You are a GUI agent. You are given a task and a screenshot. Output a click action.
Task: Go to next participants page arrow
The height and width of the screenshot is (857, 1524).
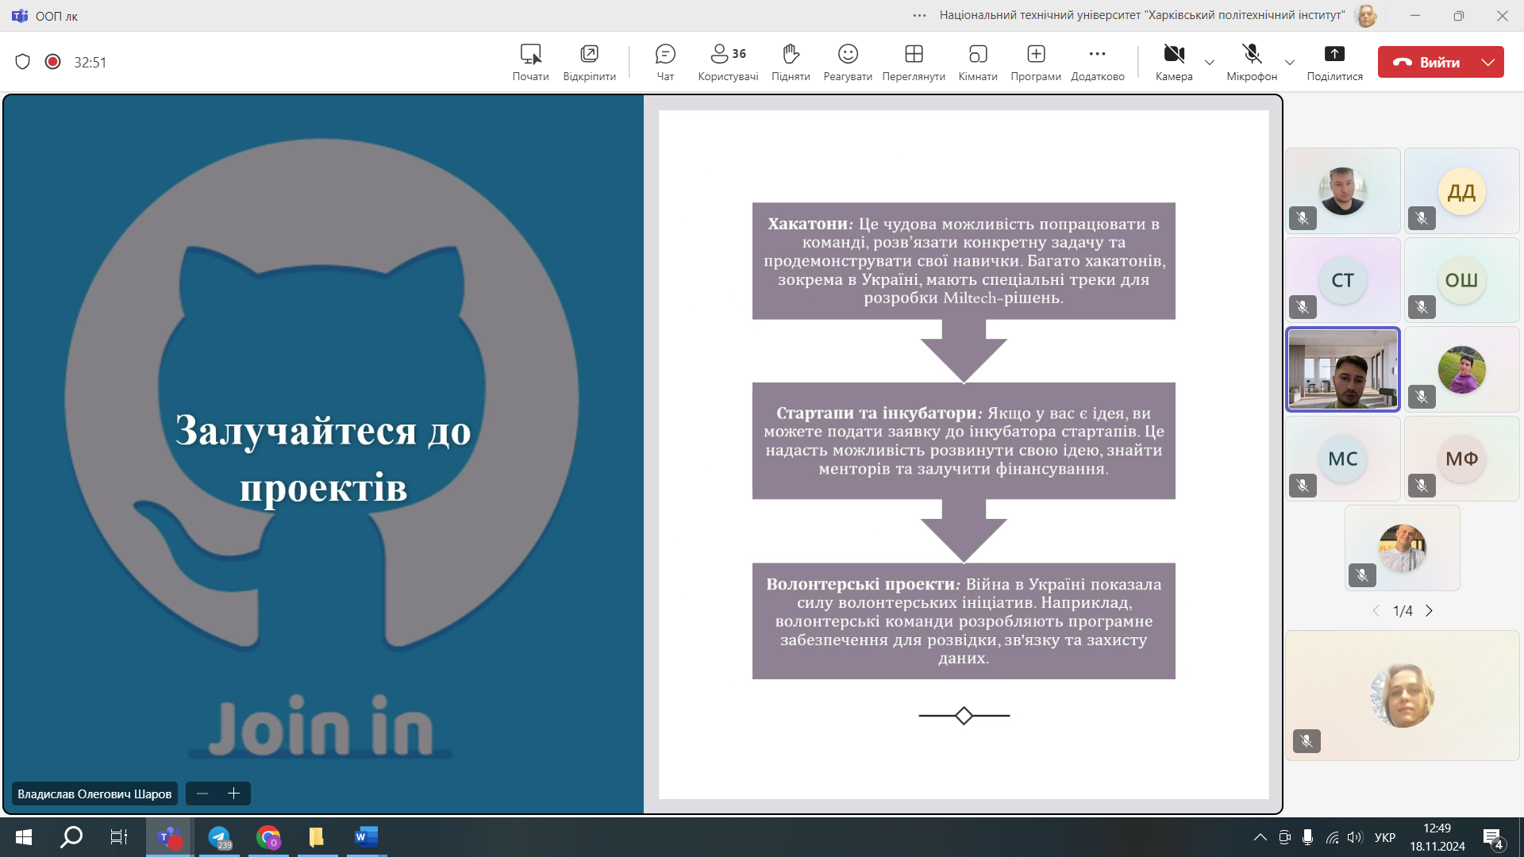pos(1429,611)
